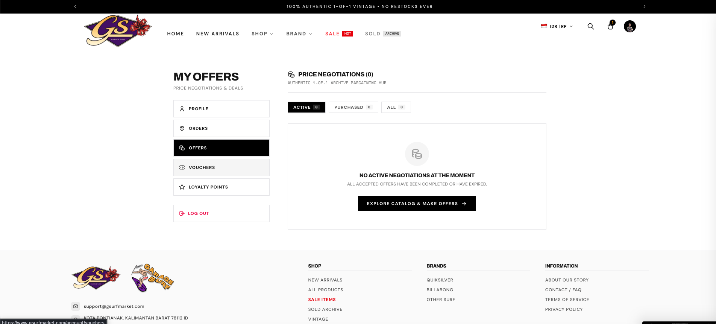Open footer VINTAGE link
This screenshot has height=324, width=716.
point(318,319)
